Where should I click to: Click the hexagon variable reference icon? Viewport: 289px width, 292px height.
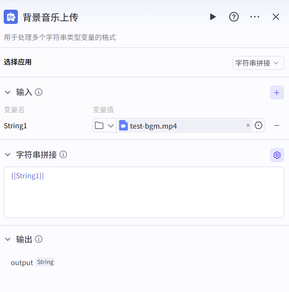tap(259, 125)
